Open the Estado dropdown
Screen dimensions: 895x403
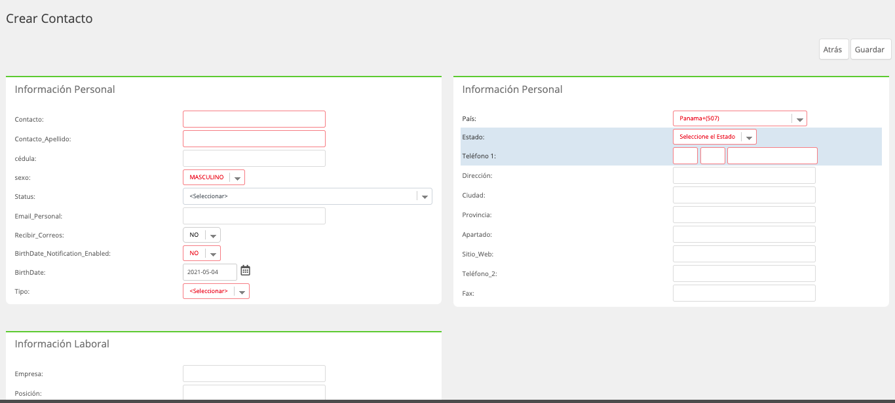[715, 137]
